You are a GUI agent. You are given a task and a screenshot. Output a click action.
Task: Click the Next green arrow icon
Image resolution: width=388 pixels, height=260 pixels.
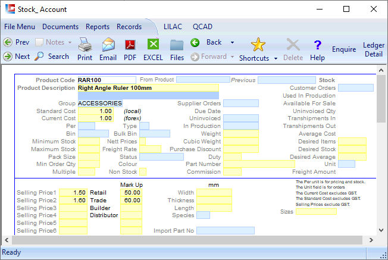8,57
